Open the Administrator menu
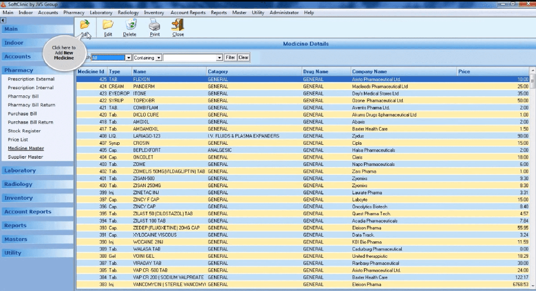This screenshot has width=536, height=291. pyautogui.click(x=284, y=12)
